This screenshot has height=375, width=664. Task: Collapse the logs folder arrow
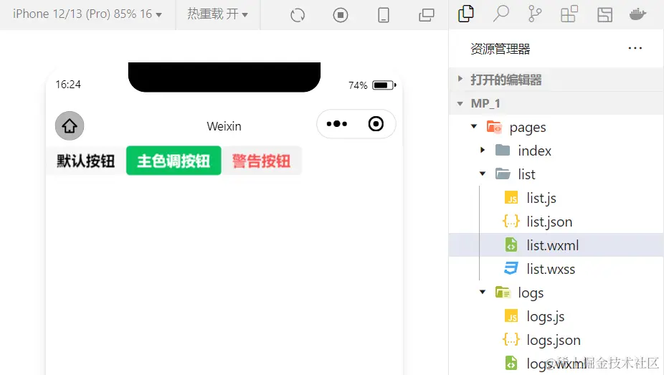point(483,292)
